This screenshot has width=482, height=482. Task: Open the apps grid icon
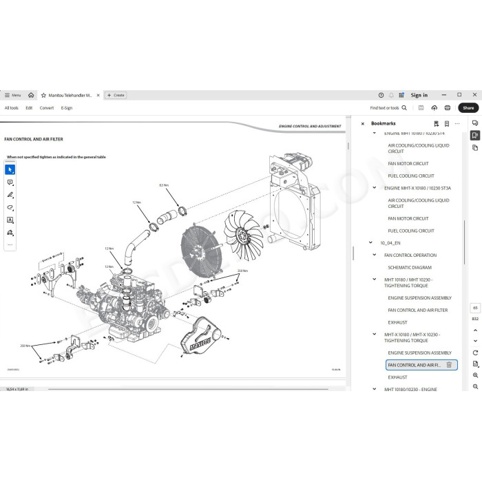[401, 95]
